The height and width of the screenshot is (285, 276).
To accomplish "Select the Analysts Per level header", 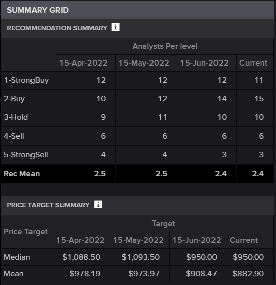I will pyautogui.click(x=165, y=46).
